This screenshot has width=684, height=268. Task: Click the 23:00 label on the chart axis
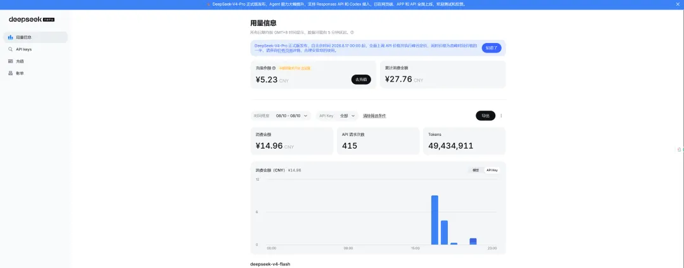(492, 248)
